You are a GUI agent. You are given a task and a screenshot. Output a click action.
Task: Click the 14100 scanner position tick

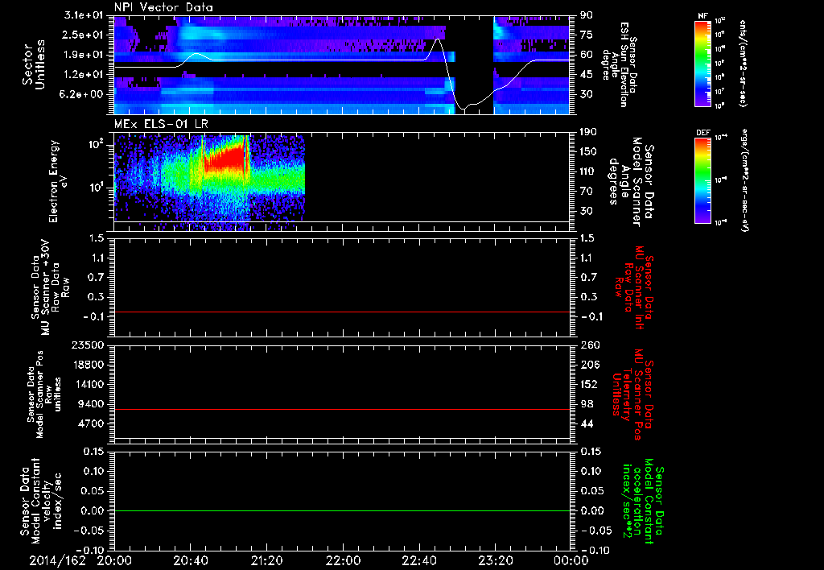coord(88,384)
